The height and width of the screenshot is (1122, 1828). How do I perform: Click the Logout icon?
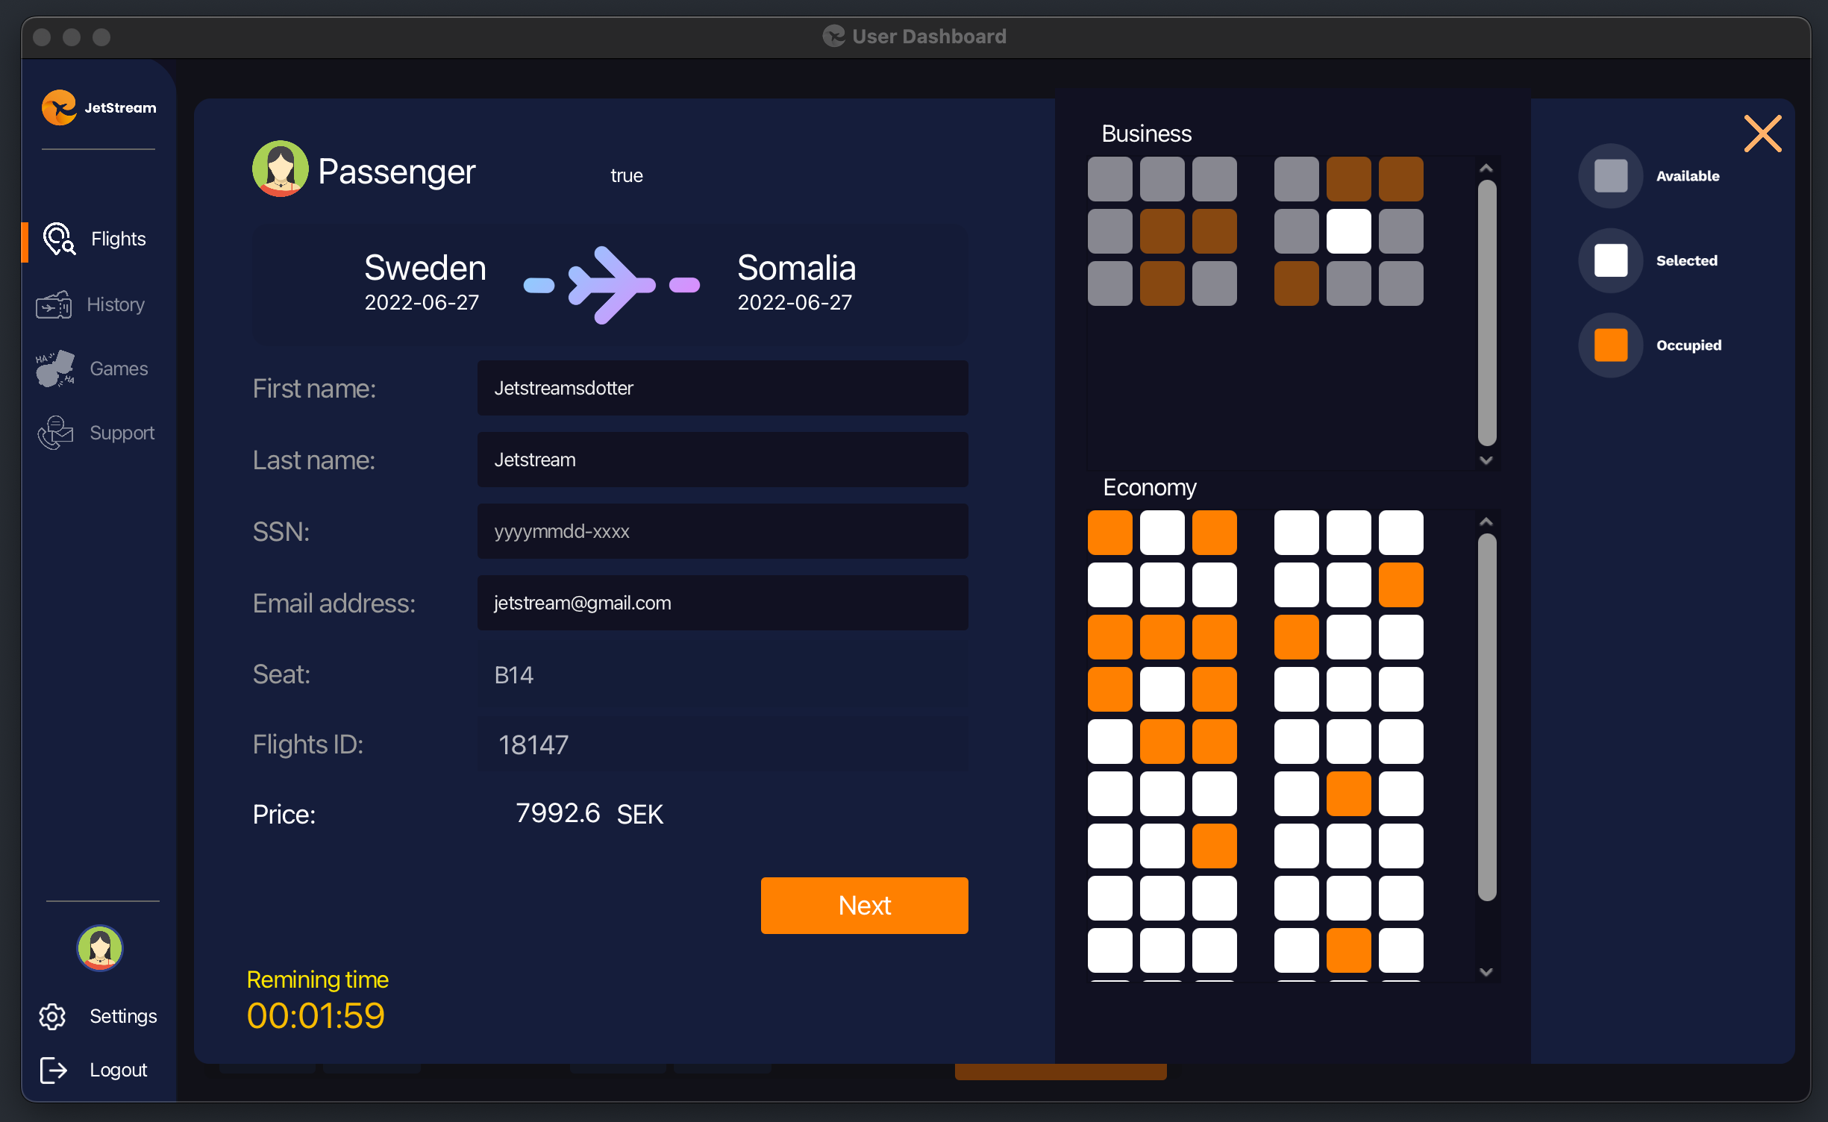(53, 1070)
